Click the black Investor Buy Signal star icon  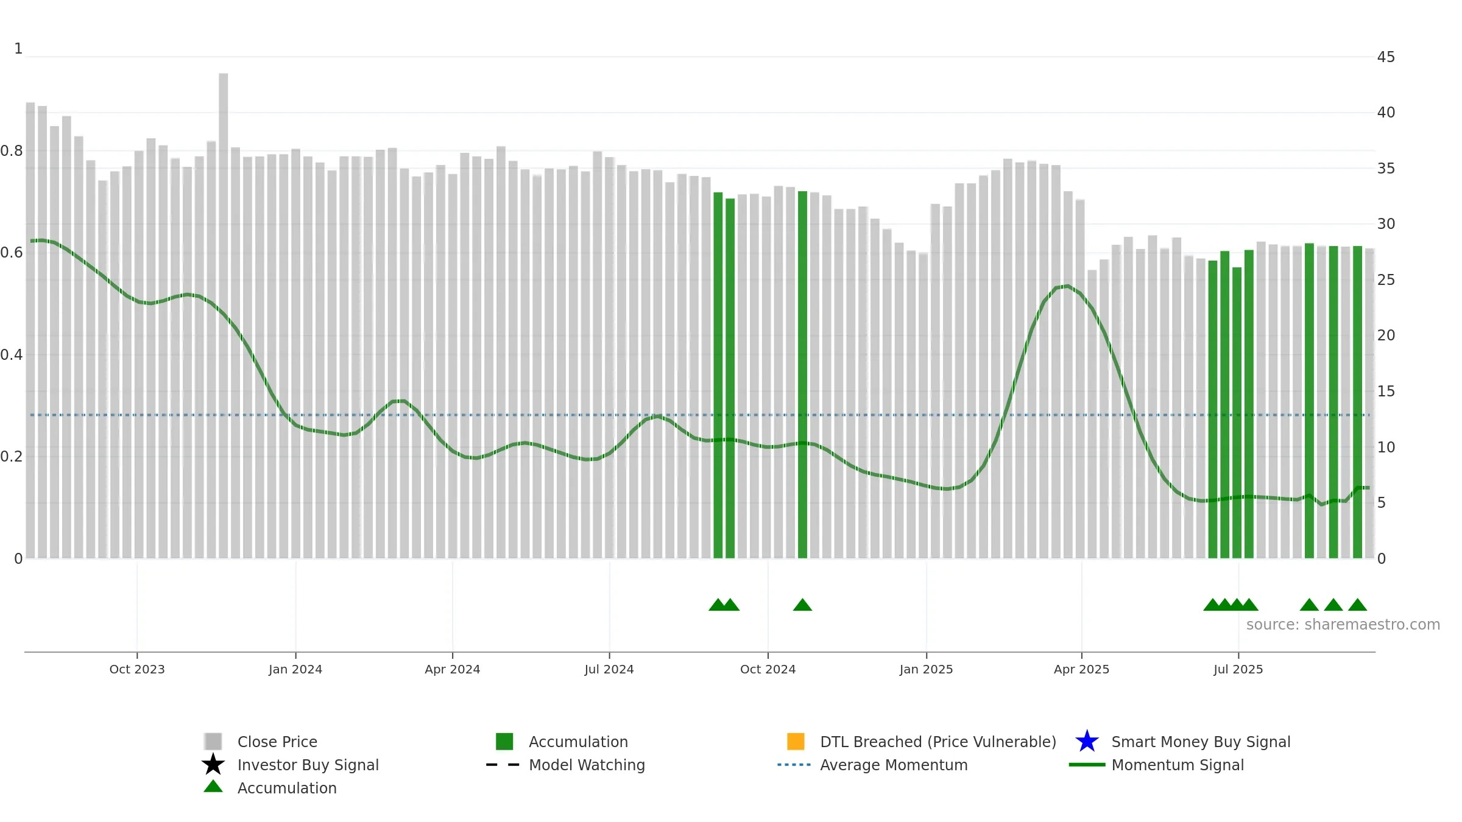213,764
